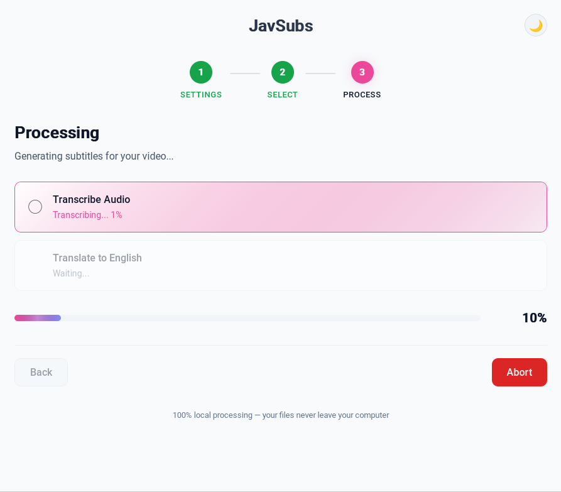
Task: Click the status circle next to Transcribe Audio
Action: point(35,207)
